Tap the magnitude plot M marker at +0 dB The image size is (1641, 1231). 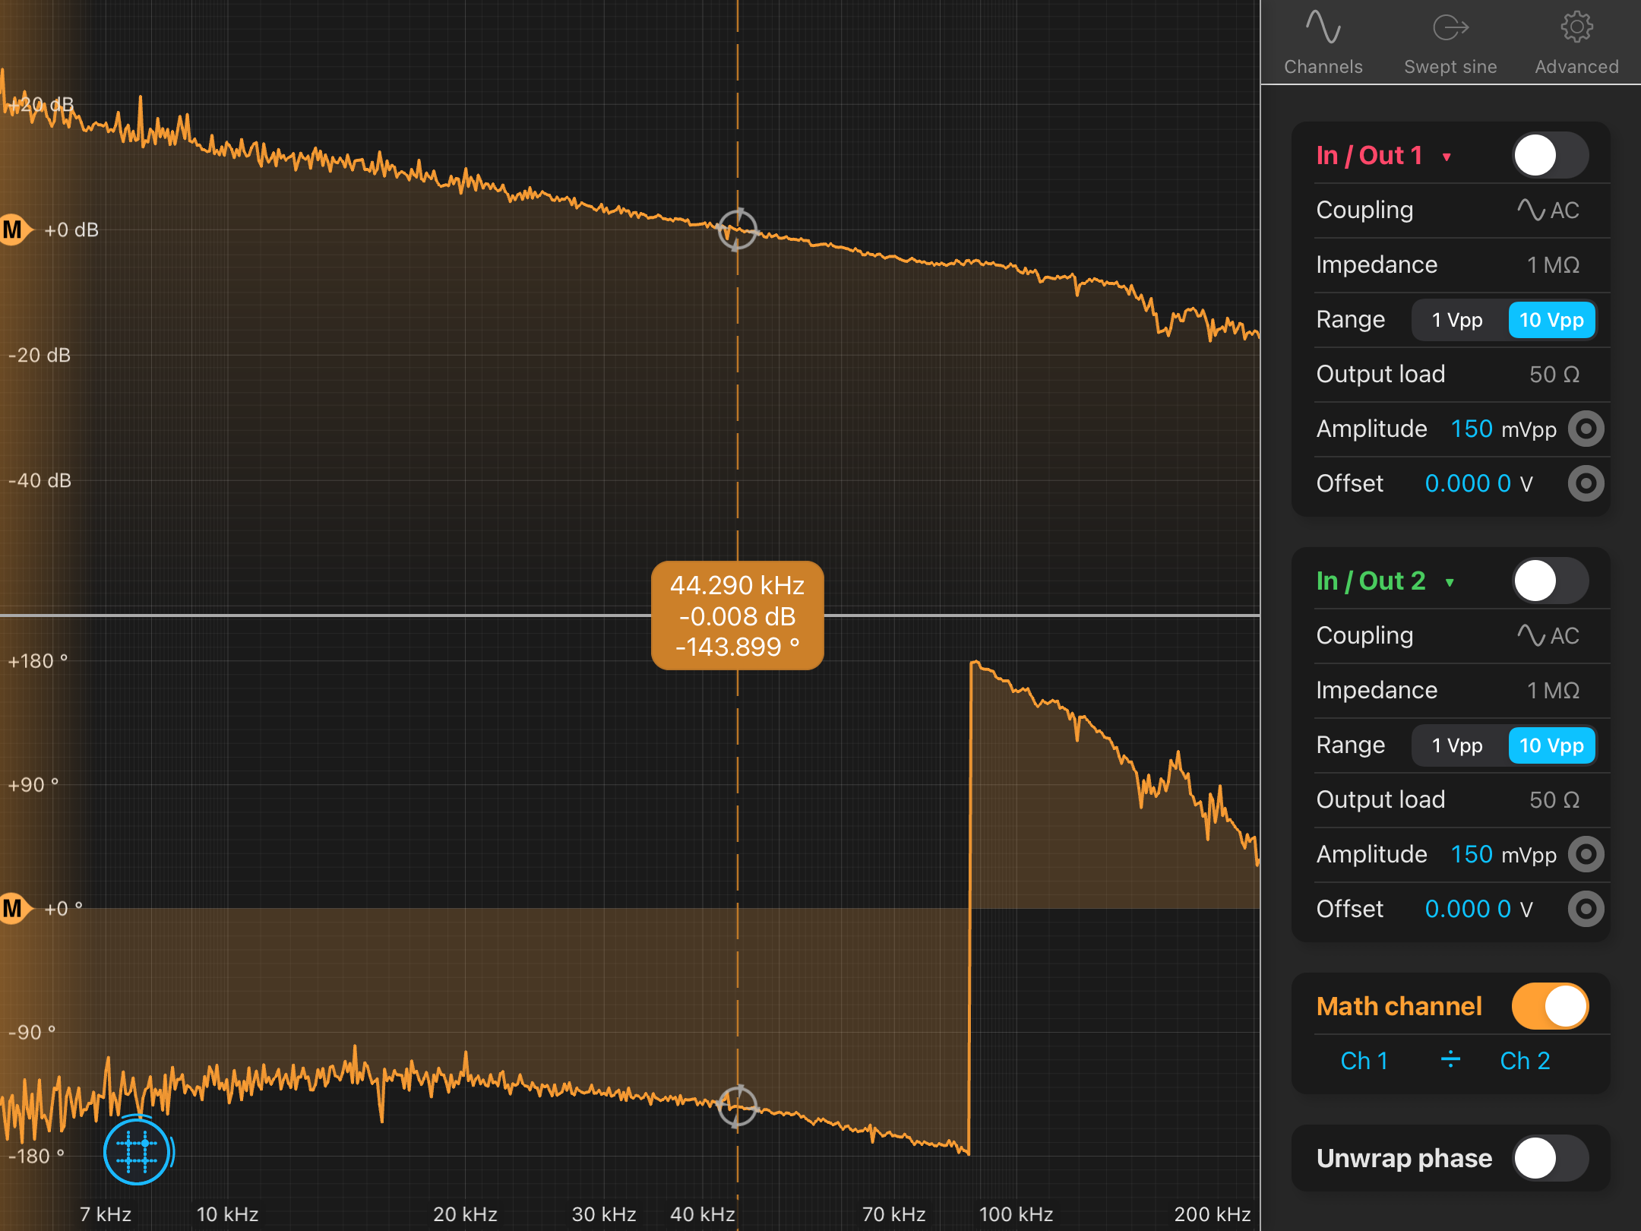[x=15, y=229]
